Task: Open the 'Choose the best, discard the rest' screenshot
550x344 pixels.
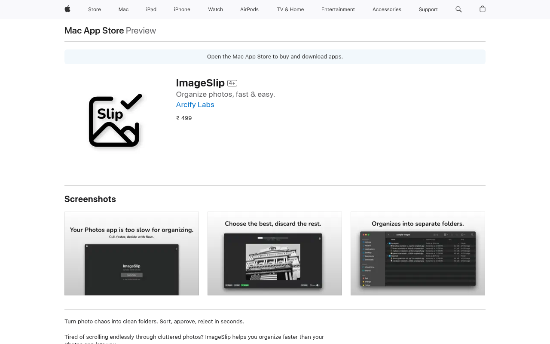Action: (275, 253)
